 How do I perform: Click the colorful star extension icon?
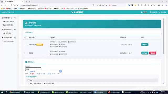pos(139,5)
